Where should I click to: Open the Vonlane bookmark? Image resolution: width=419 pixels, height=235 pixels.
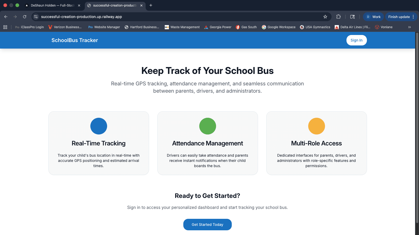tap(384, 27)
